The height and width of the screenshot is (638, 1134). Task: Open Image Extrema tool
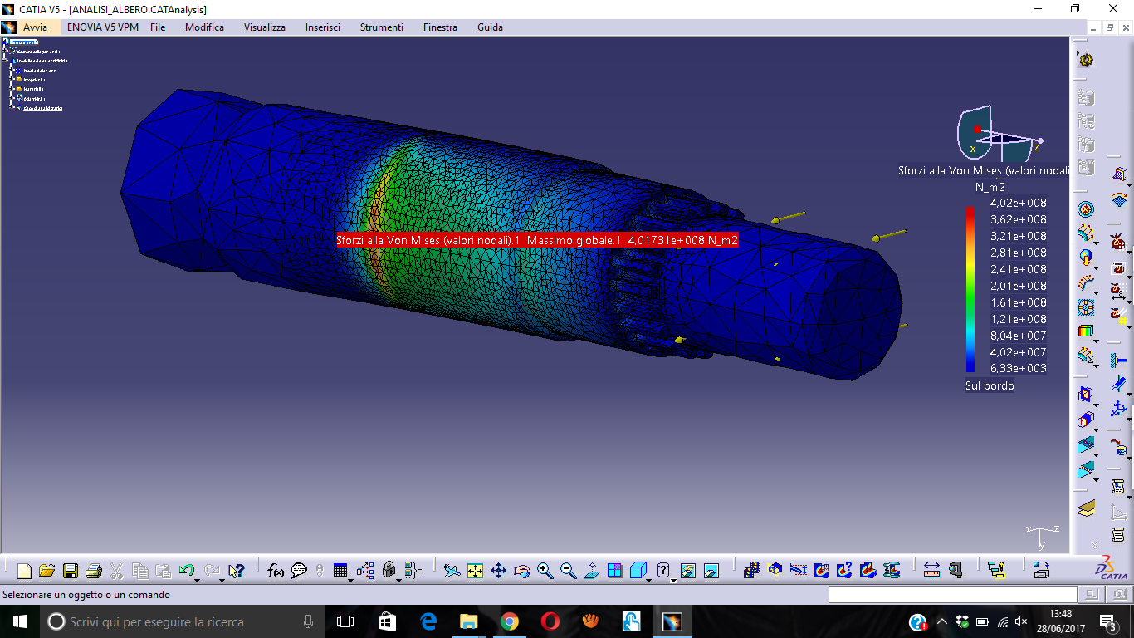point(821,571)
